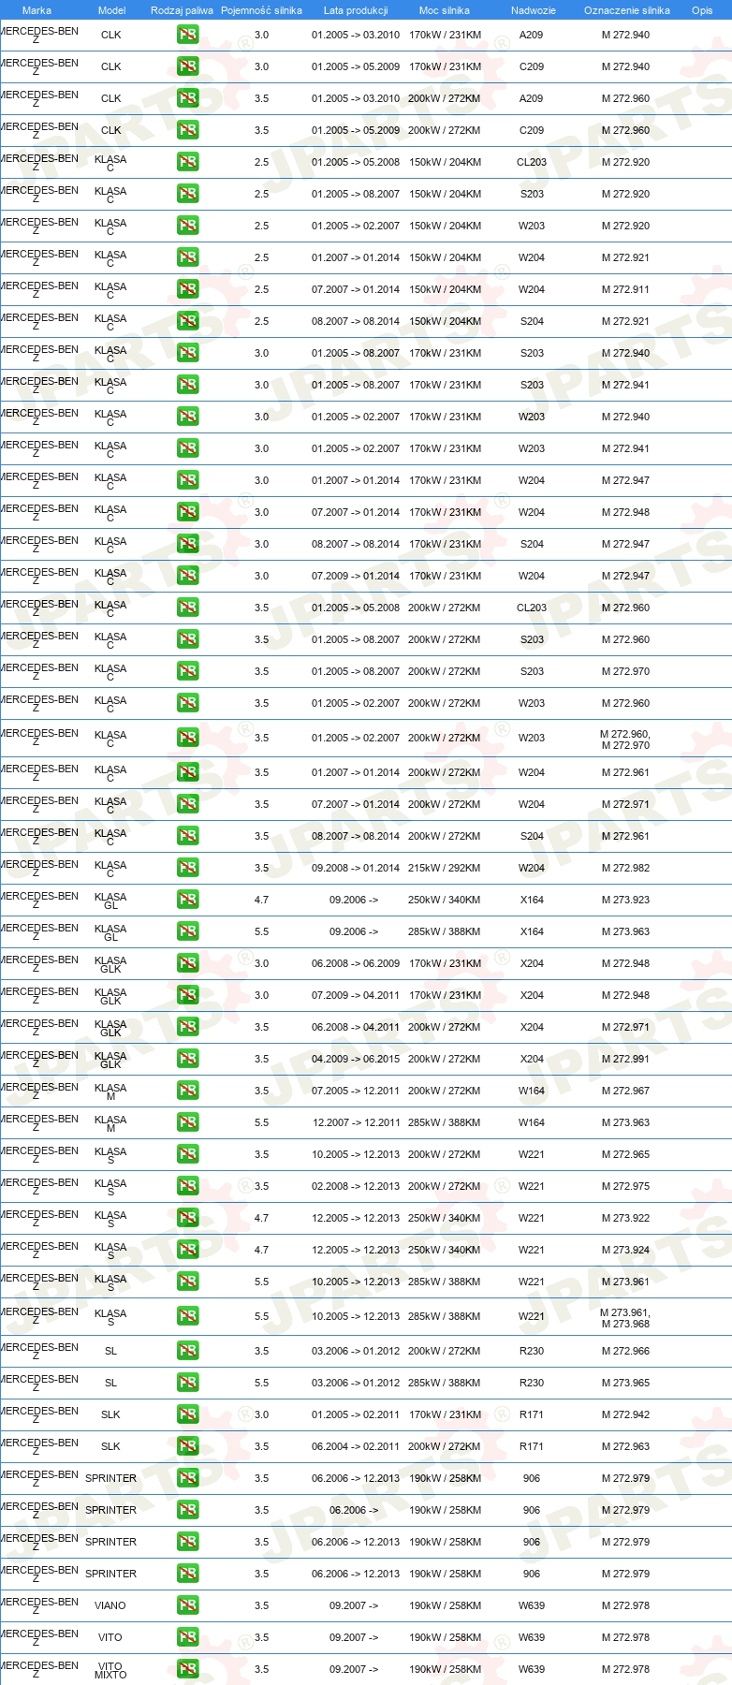Click the fuel icon in the M 273.924 row
Image resolution: width=732 pixels, height=1685 pixels.
[187, 1251]
